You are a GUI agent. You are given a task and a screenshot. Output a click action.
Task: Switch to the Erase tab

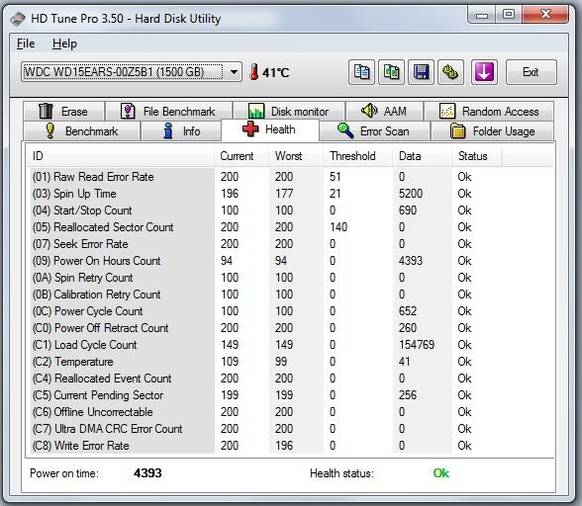click(63, 112)
